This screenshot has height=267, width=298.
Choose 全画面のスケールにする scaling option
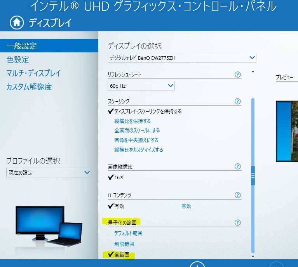pos(137,130)
